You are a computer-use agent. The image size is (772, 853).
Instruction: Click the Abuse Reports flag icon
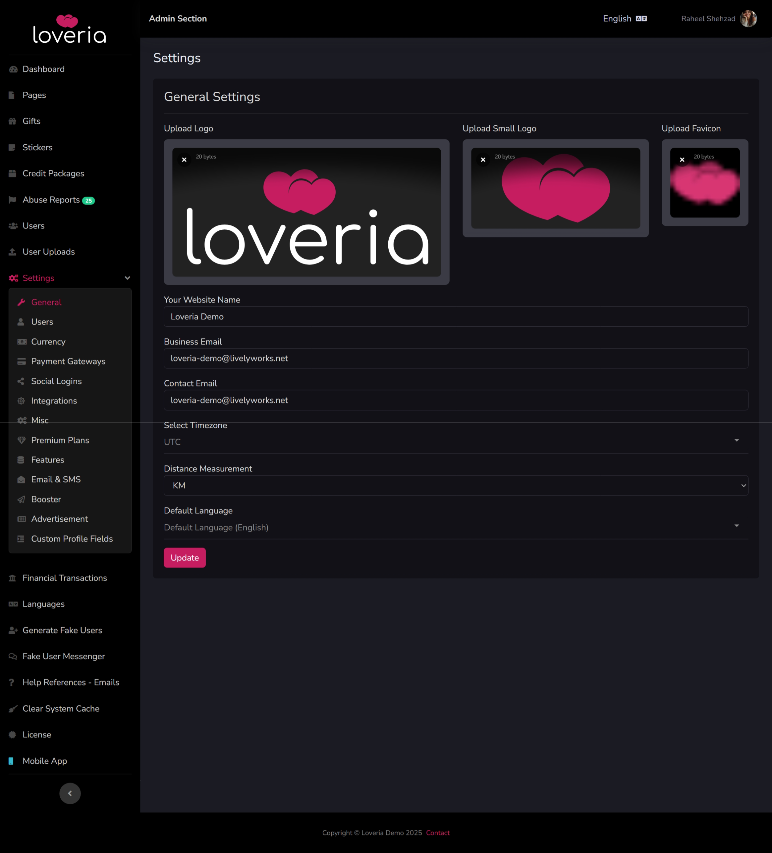pos(12,200)
